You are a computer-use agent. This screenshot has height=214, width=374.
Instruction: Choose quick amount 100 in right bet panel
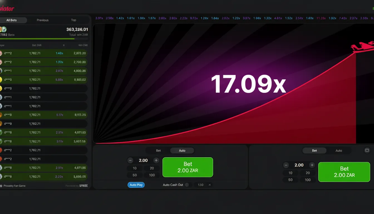tap(307, 180)
